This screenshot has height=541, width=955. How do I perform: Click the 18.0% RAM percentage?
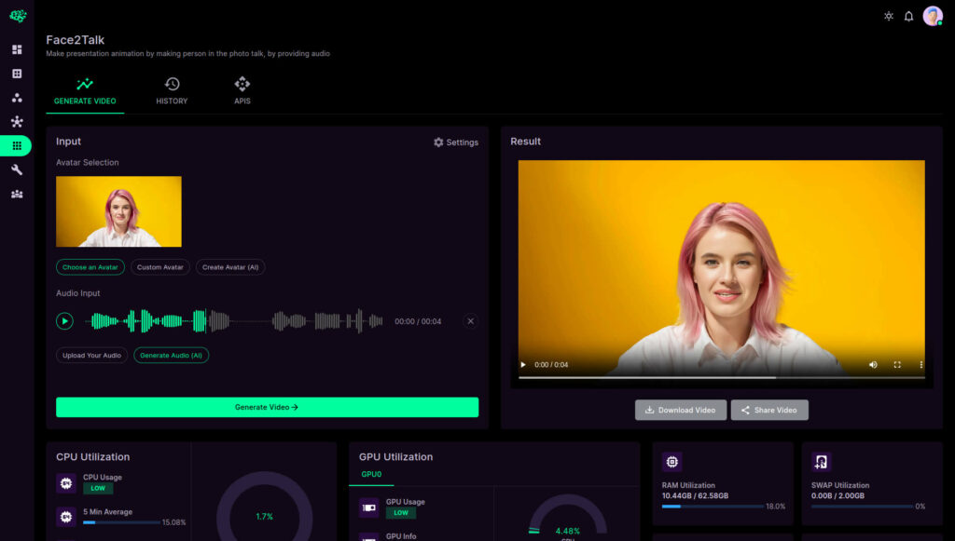775,507
